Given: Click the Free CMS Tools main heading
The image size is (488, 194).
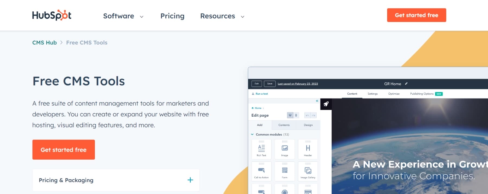Looking at the screenshot, I should (79, 81).
